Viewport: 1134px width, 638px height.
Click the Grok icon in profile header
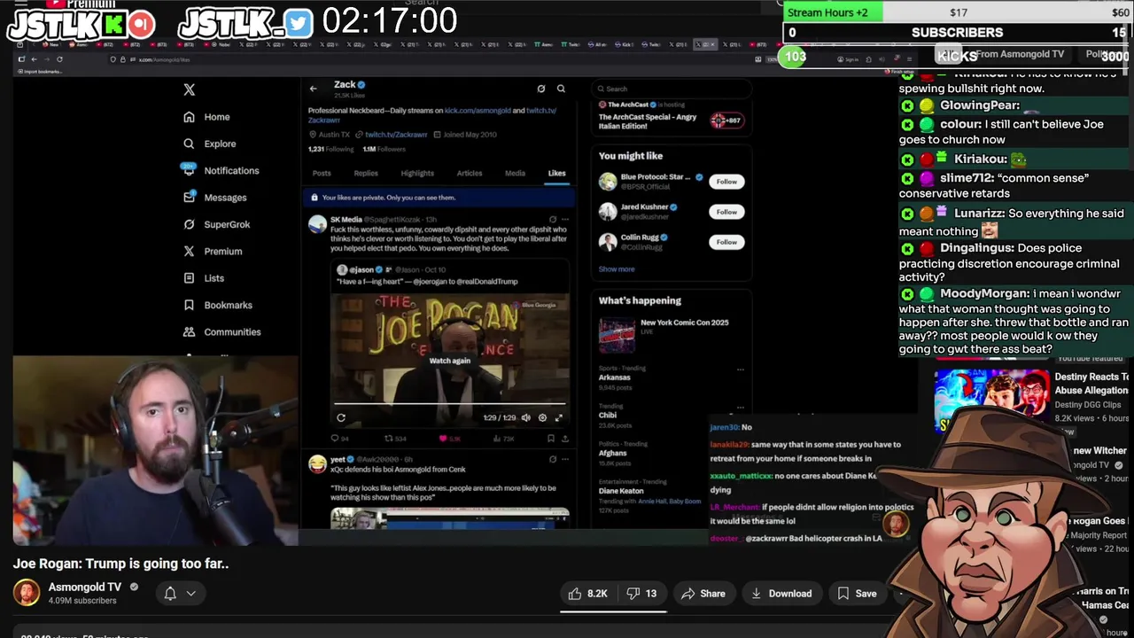click(x=541, y=89)
